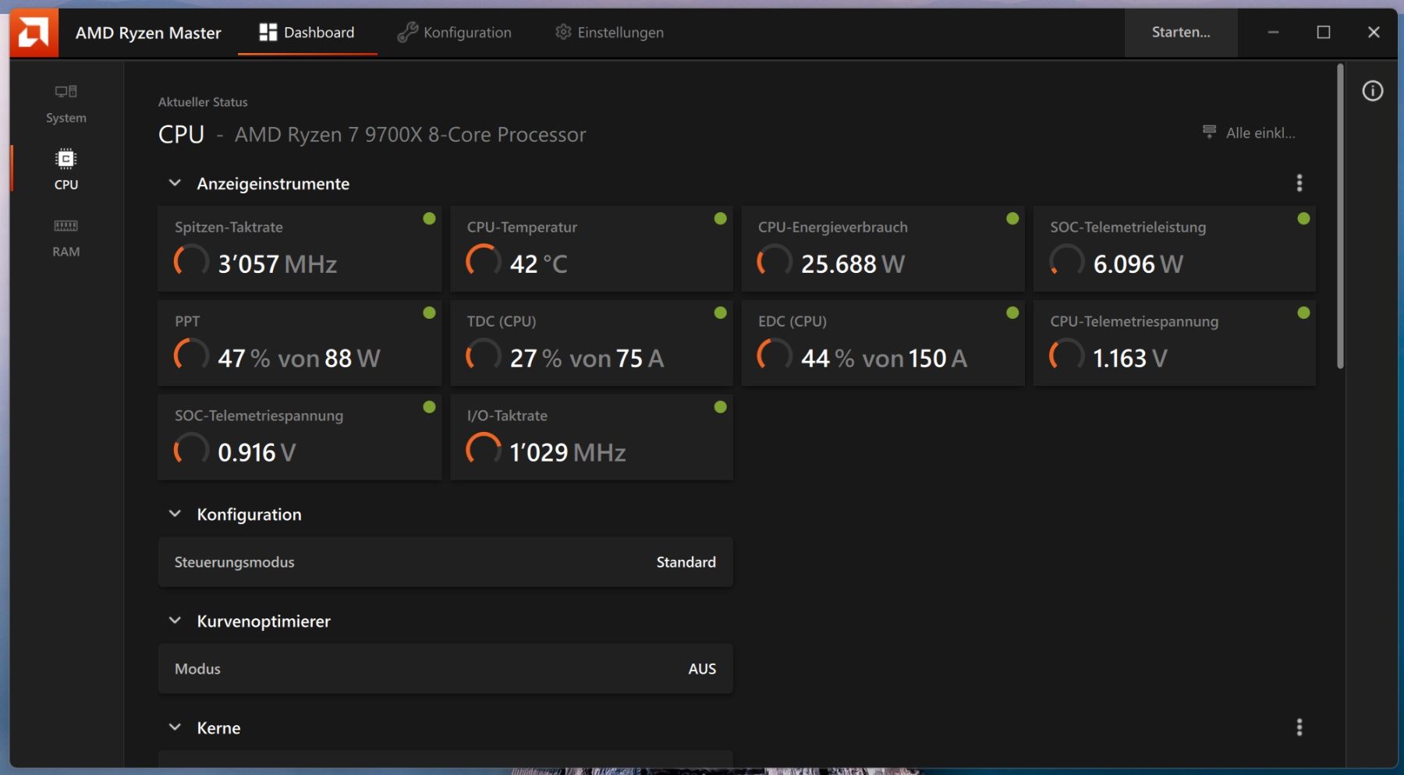This screenshot has width=1404, height=775.
Task: Click the SOC-Telemetrieleistung gauge dial
Action: 1066,261
